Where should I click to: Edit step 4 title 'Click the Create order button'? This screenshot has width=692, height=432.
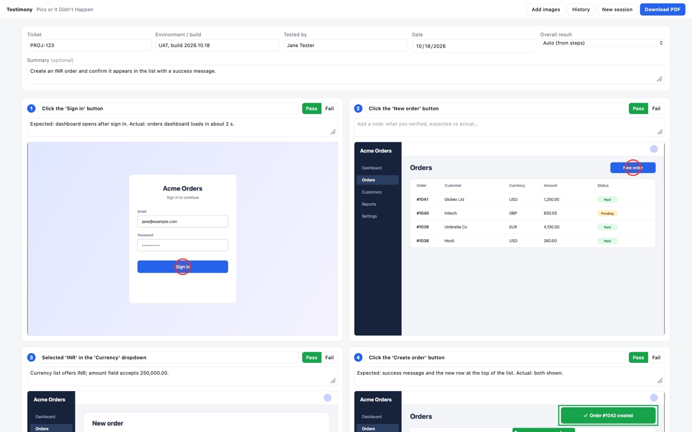click(495, 357)
